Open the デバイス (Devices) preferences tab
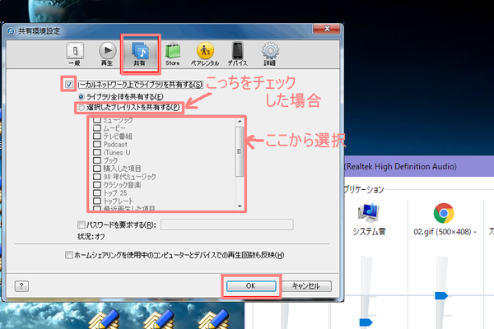494x329 pixels. [238, 54]
